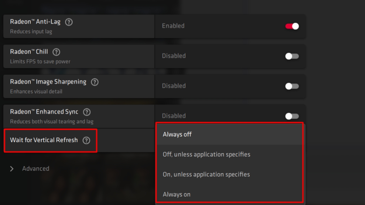The height and width of the screenshot is (205, 365).
Task: Click "Reduces input lag" description
Action: 31,32
